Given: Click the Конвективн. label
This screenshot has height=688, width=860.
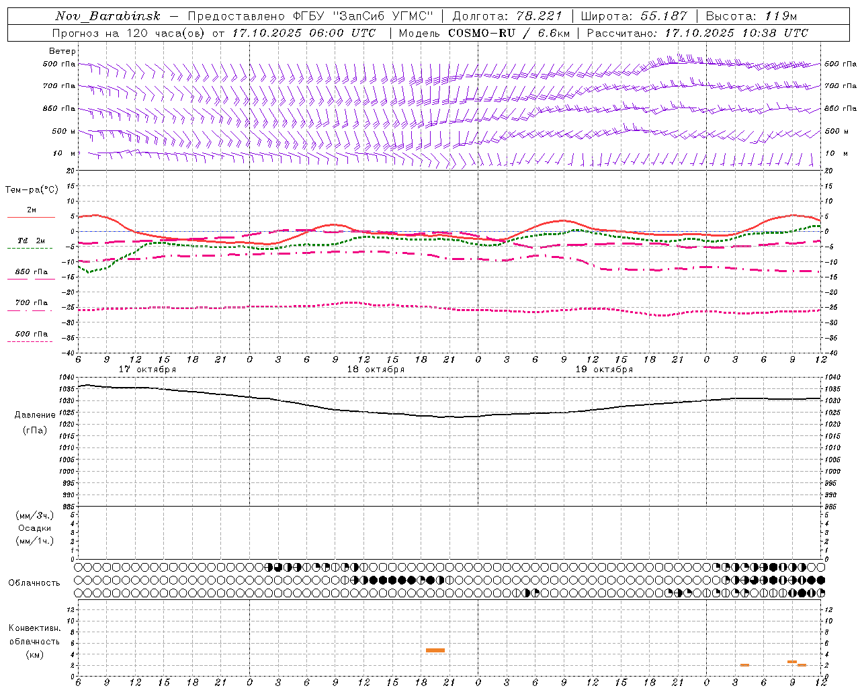Looking at the screenshot, I should click(x=34, y=628).
